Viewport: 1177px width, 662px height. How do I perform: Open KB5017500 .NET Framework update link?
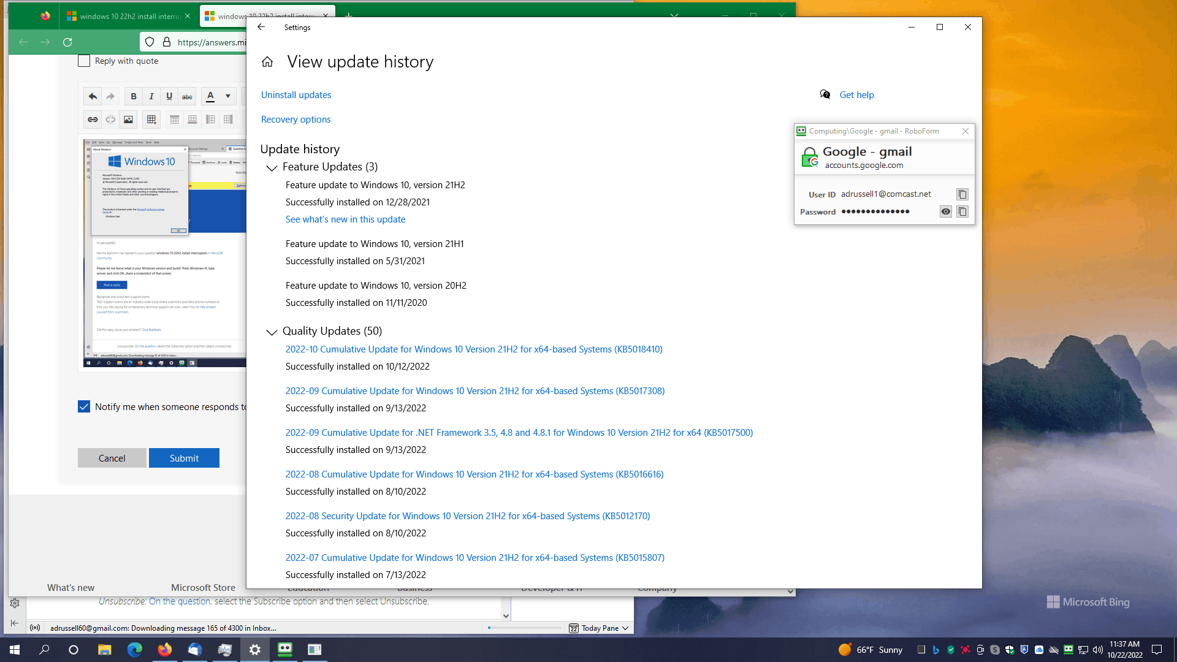click(x=519, y=433)
